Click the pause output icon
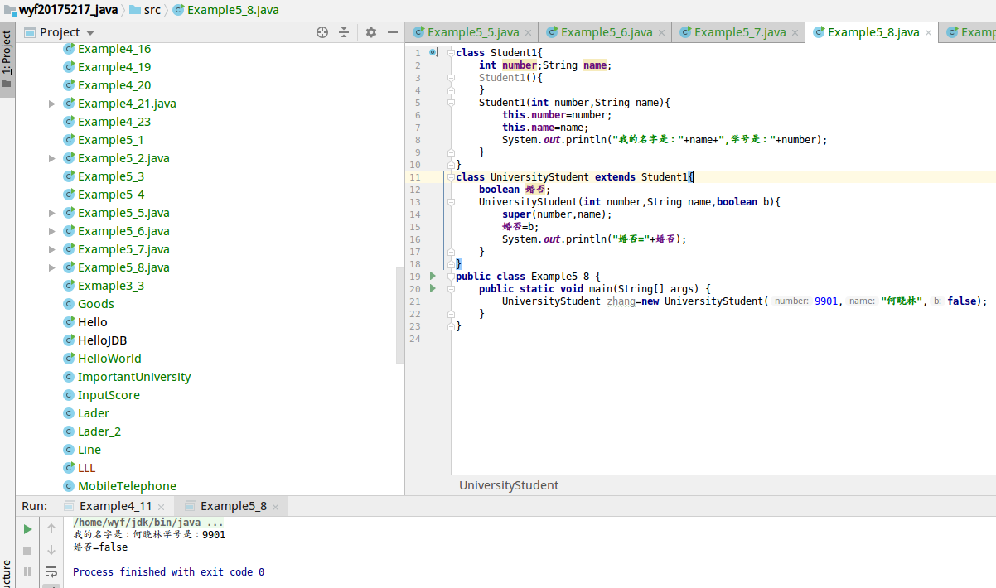This screenshot has height=588, width=996. (27, 571)
